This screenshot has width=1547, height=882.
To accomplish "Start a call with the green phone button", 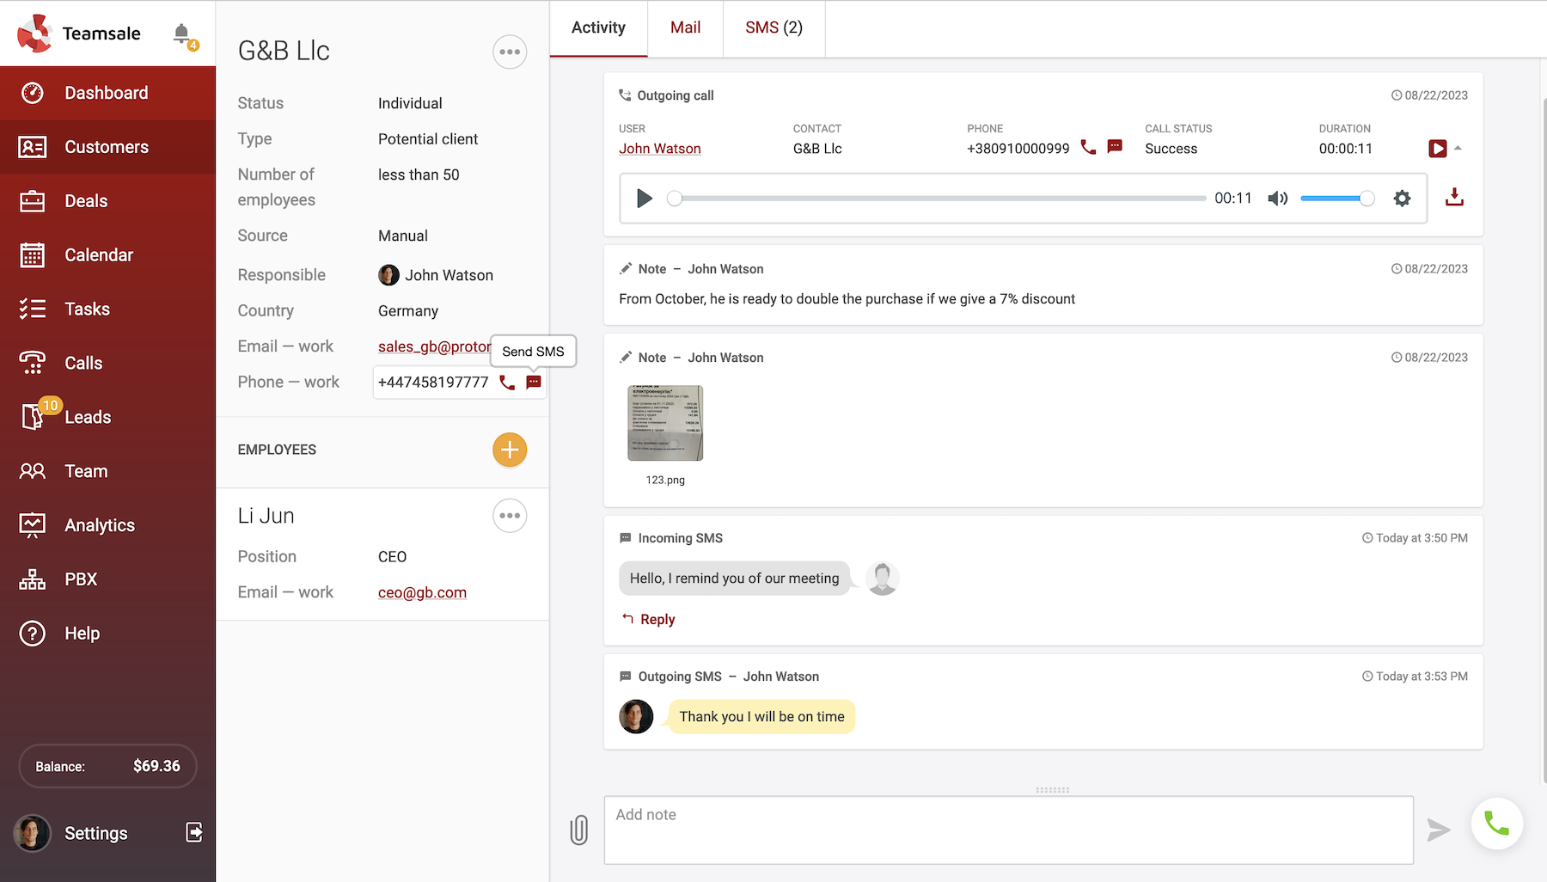I will click(1497, 824).
